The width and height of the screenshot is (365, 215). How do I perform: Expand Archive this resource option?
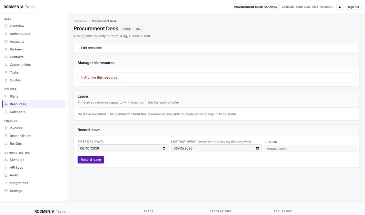[x=216, y=77]
